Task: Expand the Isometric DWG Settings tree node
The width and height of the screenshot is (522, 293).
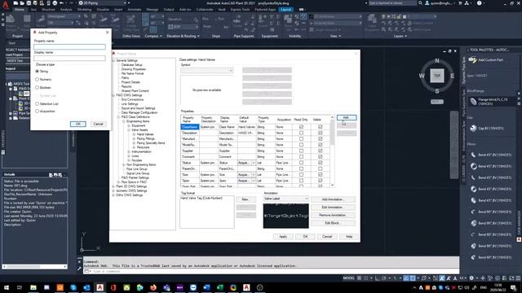Action: [113, 190]
